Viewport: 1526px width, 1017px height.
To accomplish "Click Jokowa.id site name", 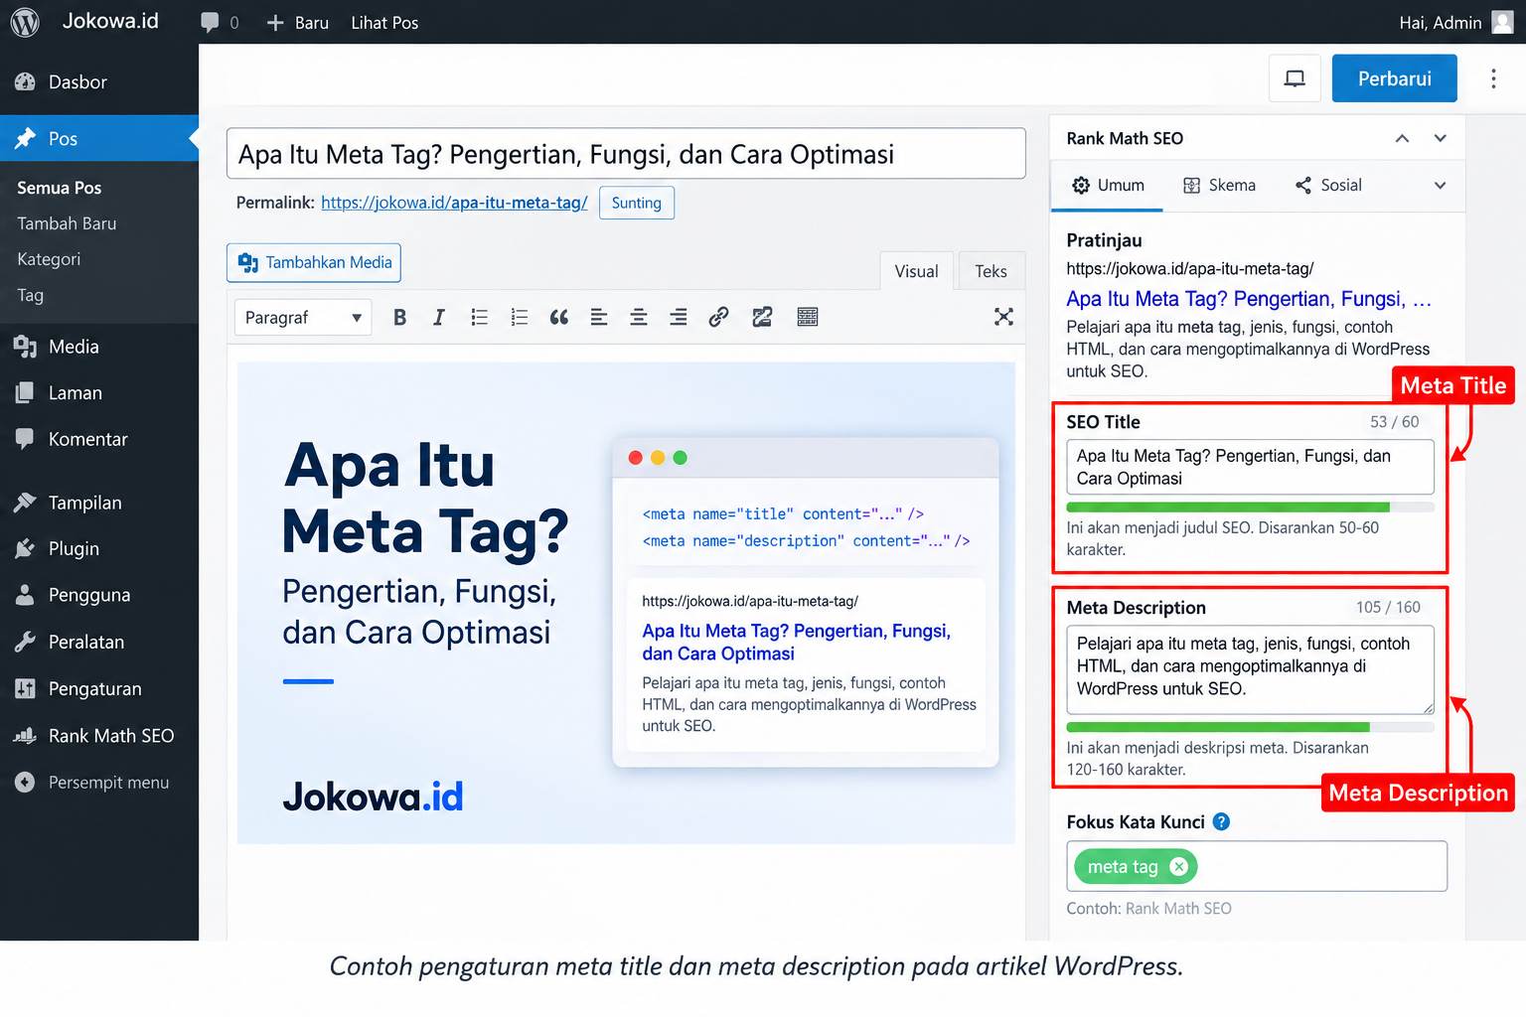I will 110,22.
